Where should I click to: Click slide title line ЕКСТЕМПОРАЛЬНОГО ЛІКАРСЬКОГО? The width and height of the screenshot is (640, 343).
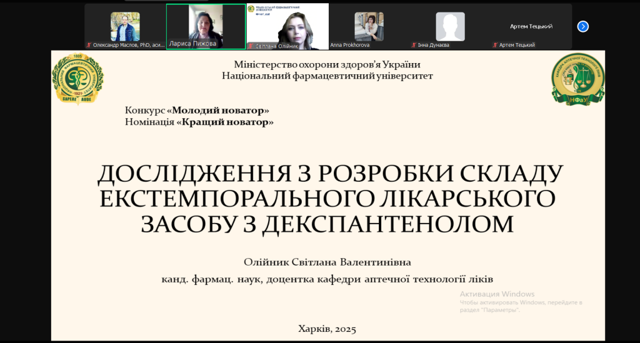(327, 199)
